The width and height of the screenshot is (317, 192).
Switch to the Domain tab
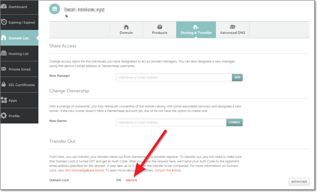(126, 30)
